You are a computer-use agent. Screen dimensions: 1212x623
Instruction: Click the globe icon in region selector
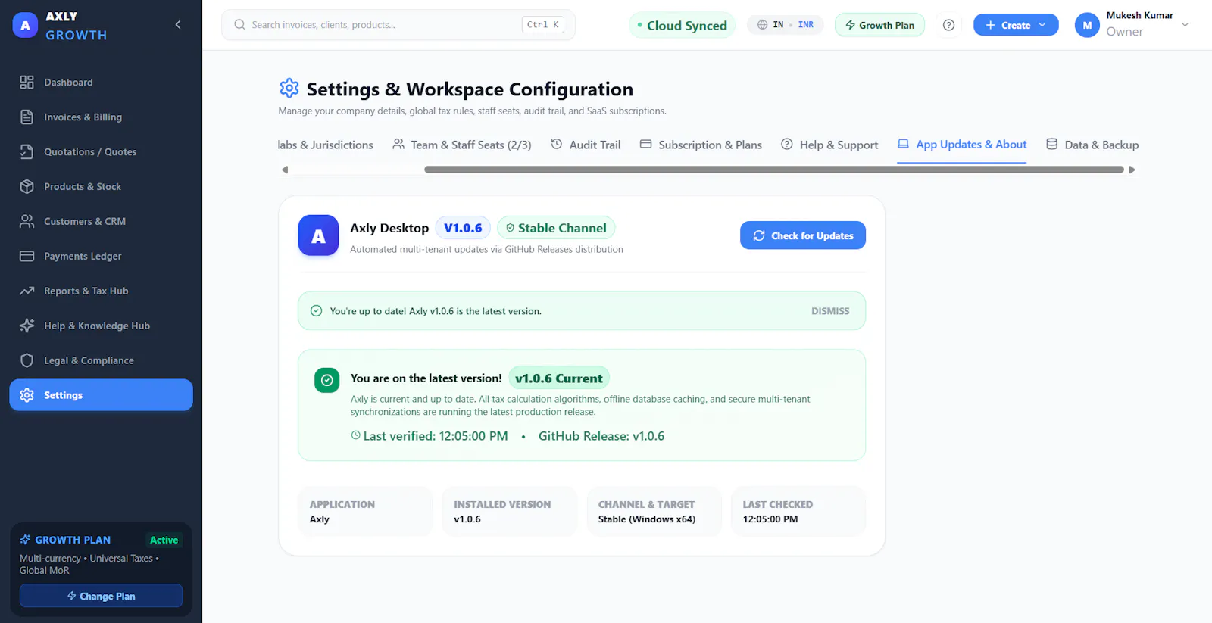[762, 25]
